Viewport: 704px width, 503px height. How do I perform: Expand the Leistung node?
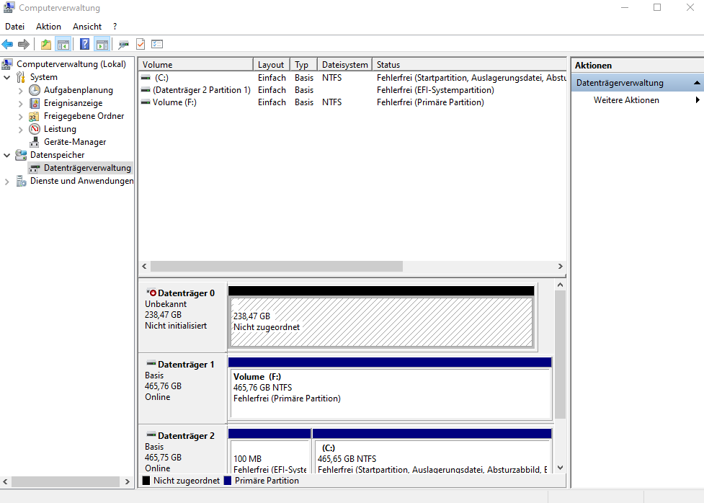click(20, 130)
